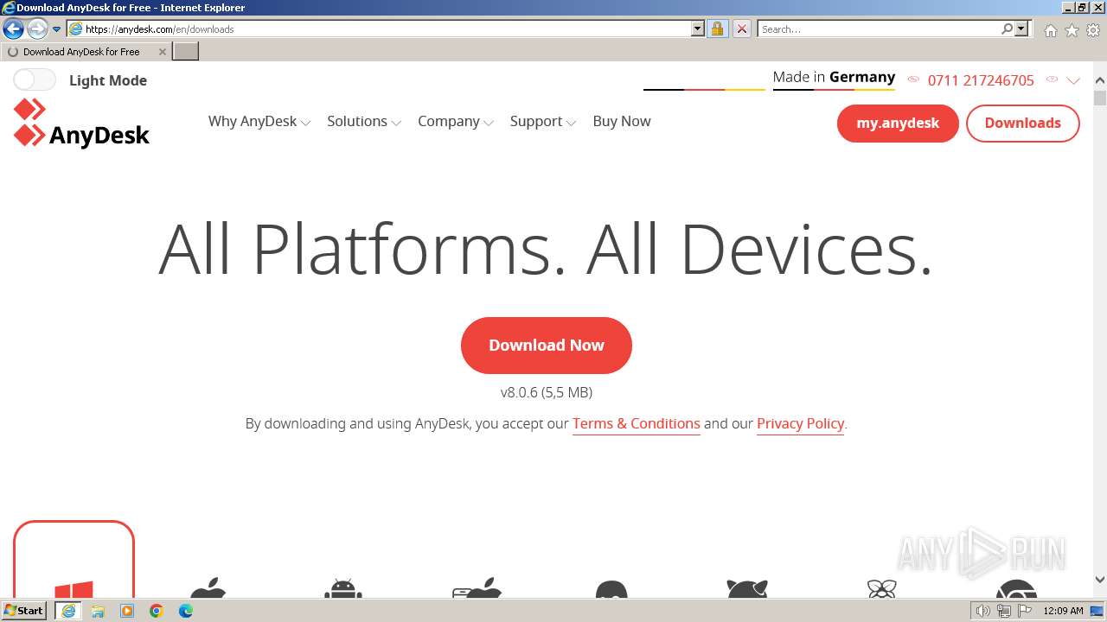The height and width of the screenshot is (622, 1107).
Task: Click the volume speaker tray icon
Action: (x=982, y=611)
